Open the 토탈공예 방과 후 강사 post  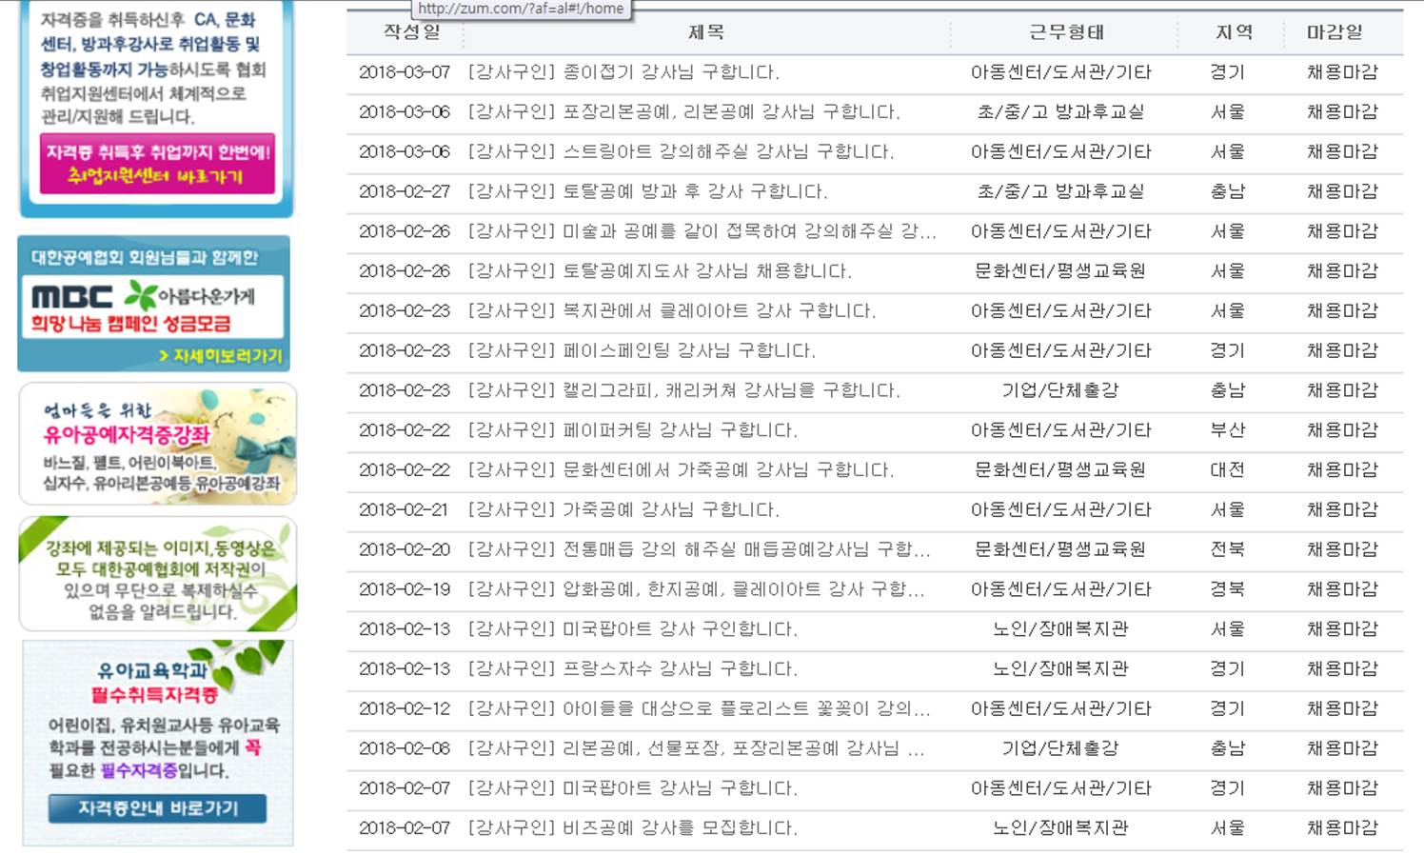pos(647,192)
